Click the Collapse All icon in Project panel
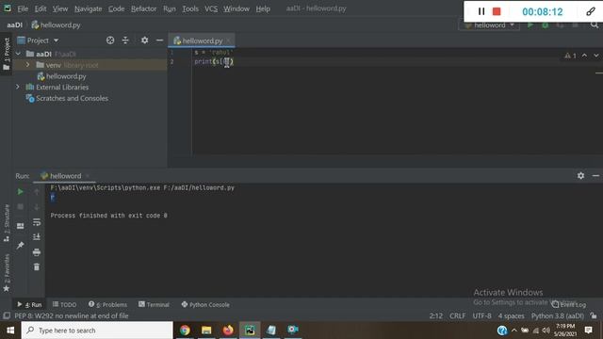603x339 pixels. tap(125, 40)
